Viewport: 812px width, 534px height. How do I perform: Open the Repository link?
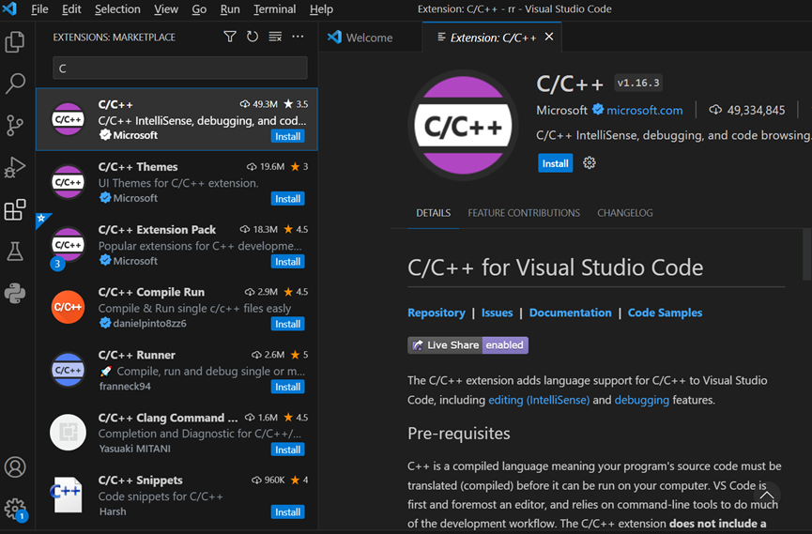[x=436, y=313]
